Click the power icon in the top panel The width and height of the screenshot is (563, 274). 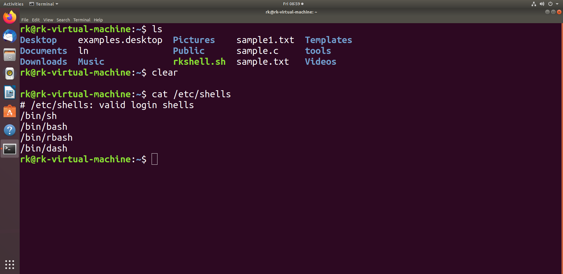click(x=550, y=4)
